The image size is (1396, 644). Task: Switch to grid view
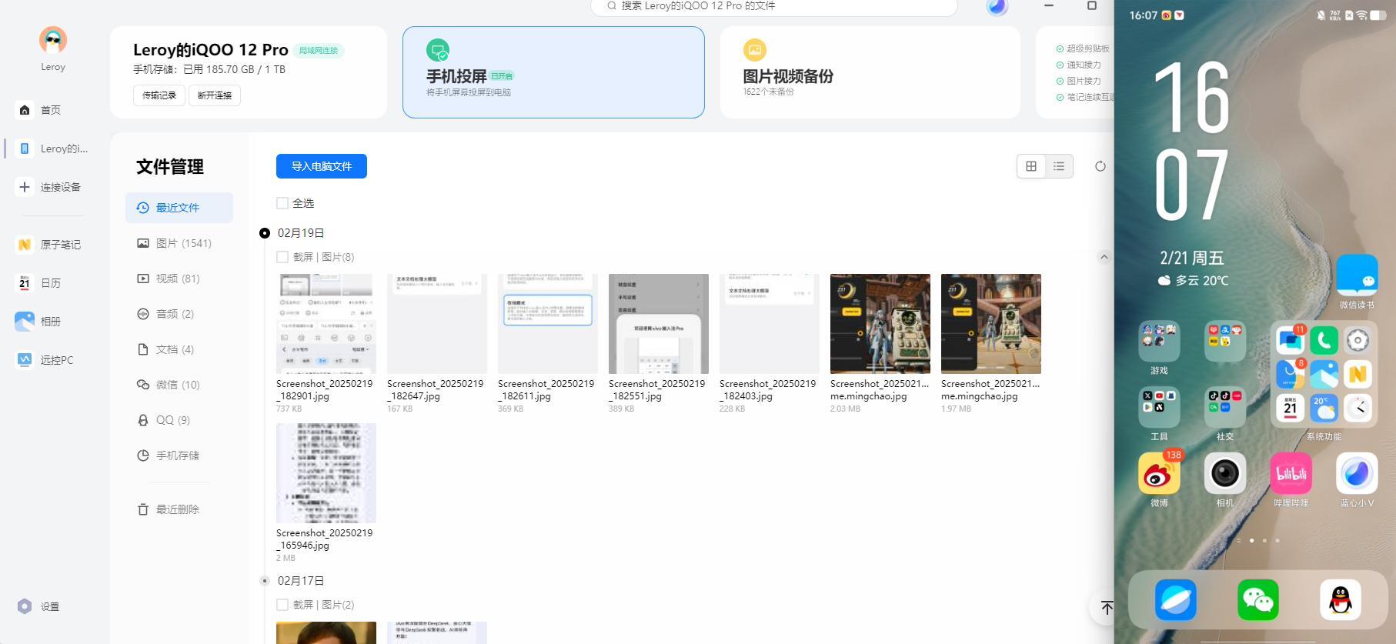(1031, 166)
